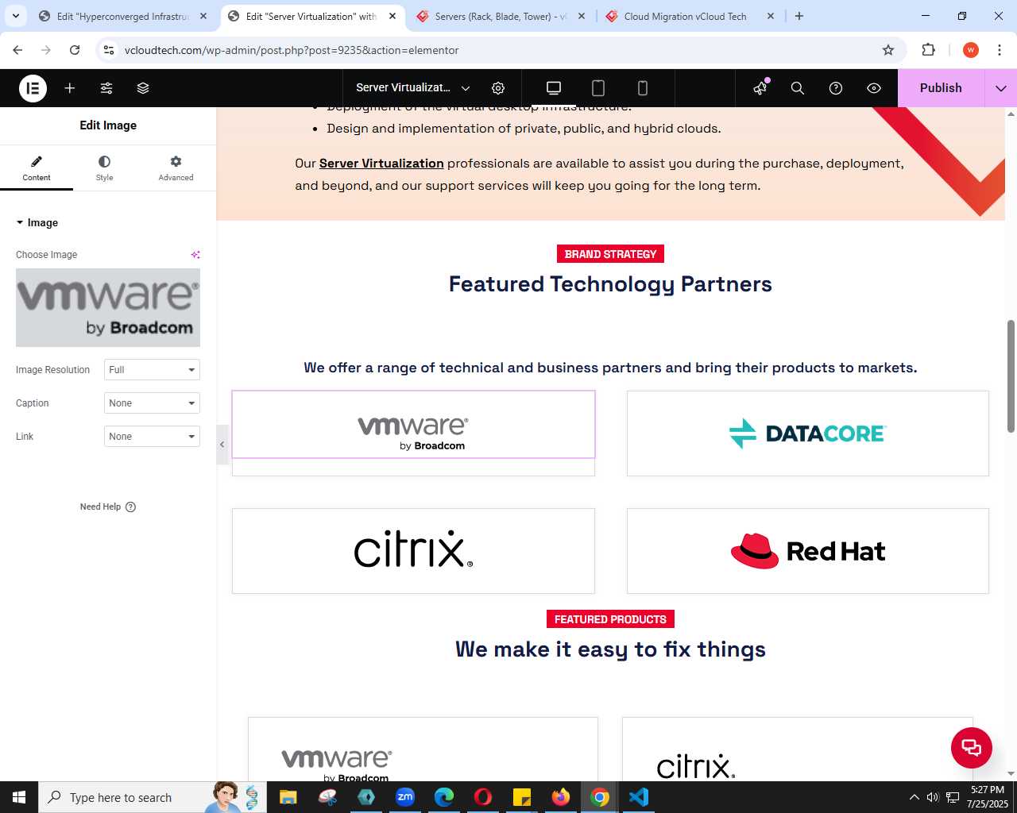The width and height of the screenshot is (1017, 813).
Task: Open the Structure layers icon
Action: pyautogui.click(x=143, y=88)
